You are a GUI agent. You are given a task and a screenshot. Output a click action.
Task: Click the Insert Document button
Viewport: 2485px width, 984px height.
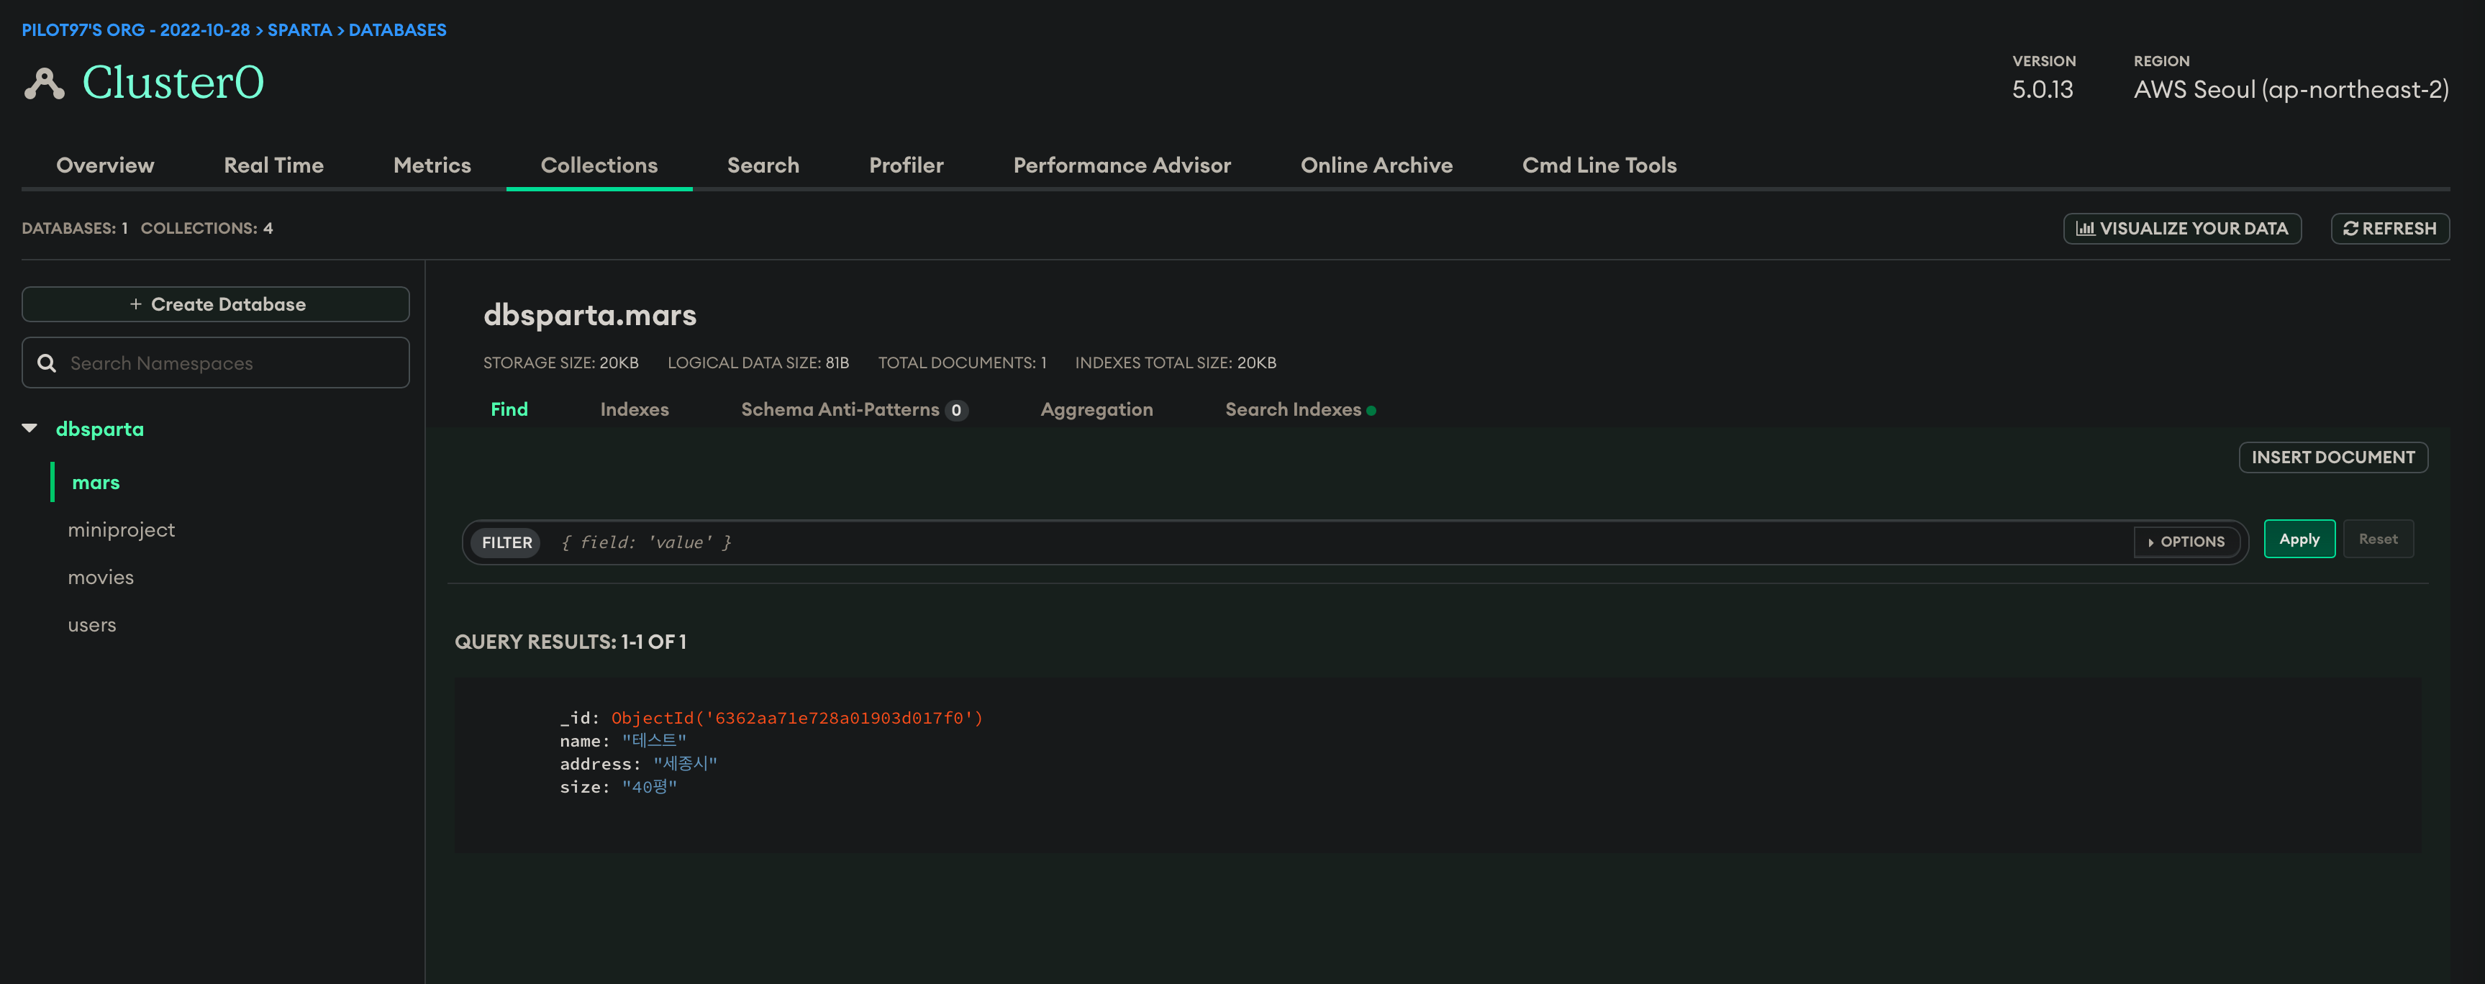coord(2333,457)
